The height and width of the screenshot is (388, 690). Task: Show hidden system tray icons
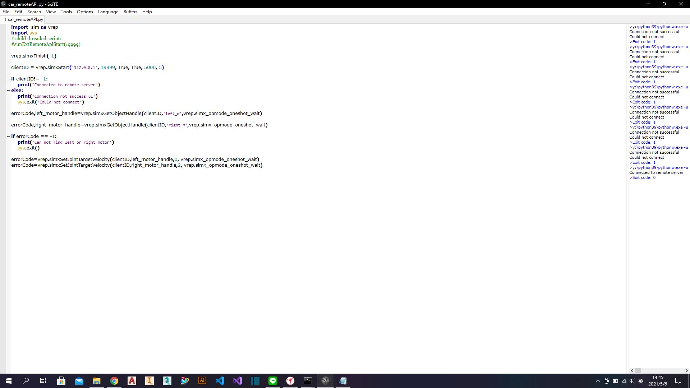(598, 381)
